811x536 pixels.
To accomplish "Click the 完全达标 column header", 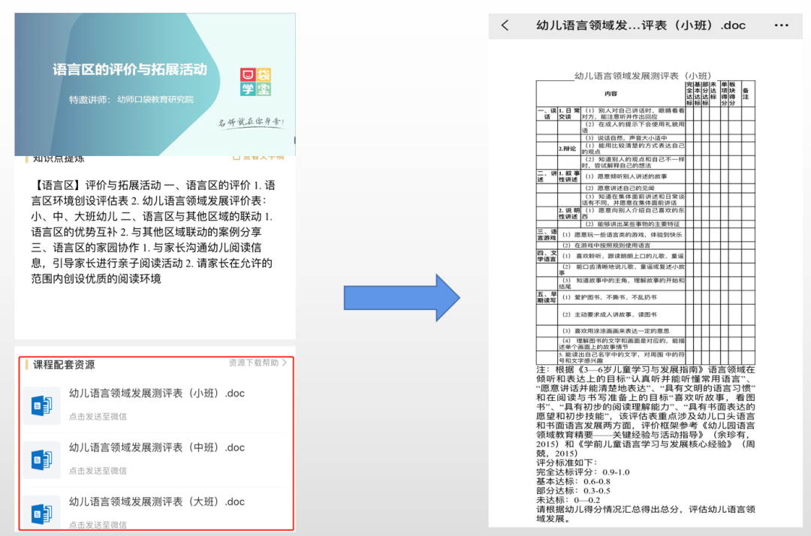I will (689, 94).
